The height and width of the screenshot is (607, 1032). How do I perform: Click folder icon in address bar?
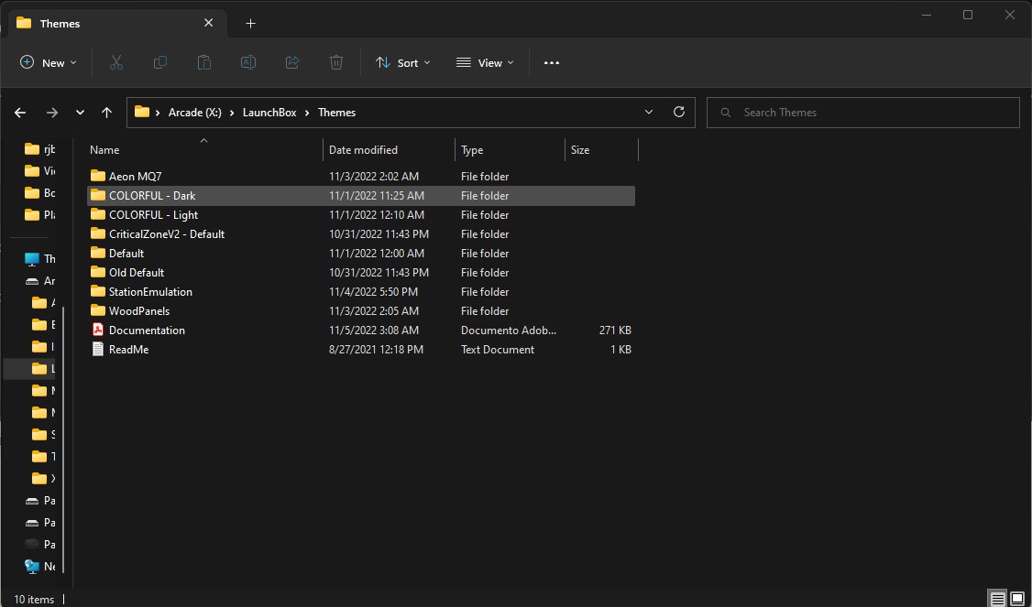[141, 112]
